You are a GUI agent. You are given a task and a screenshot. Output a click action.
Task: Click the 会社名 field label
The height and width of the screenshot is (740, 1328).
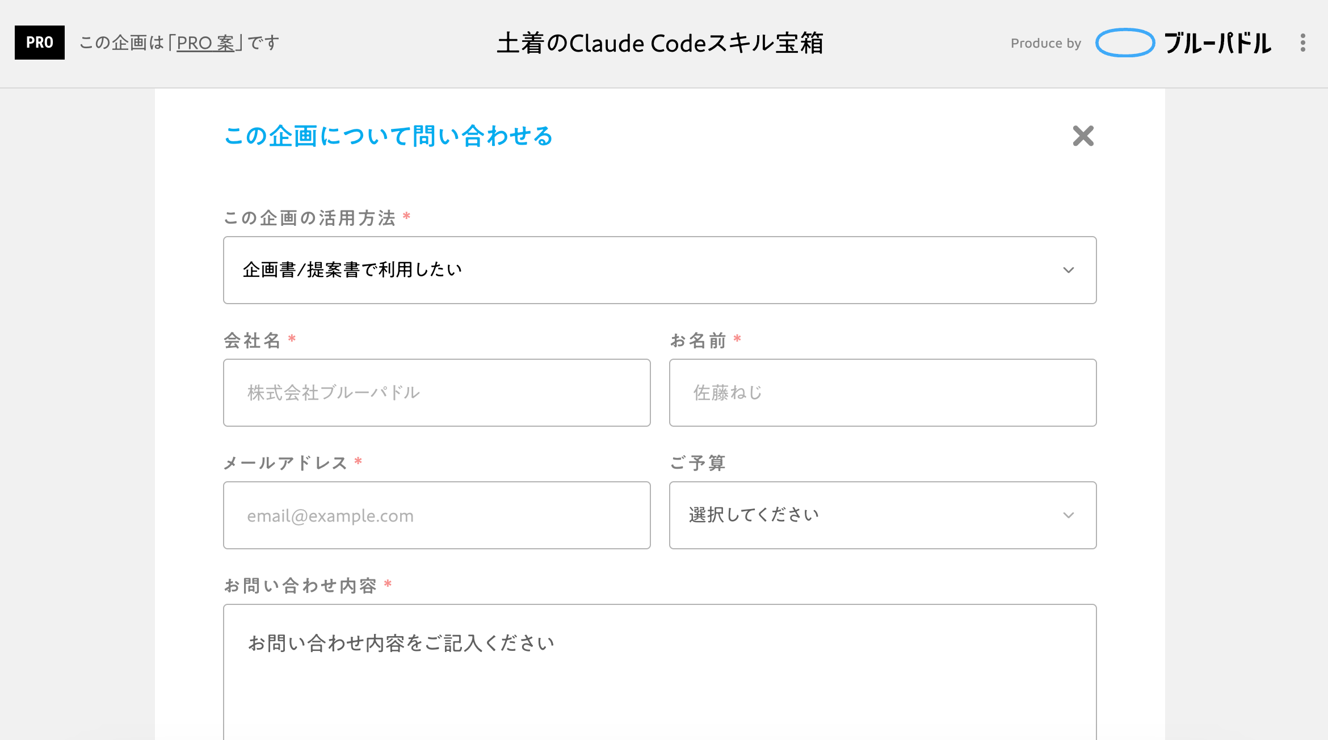pos(252,340)
